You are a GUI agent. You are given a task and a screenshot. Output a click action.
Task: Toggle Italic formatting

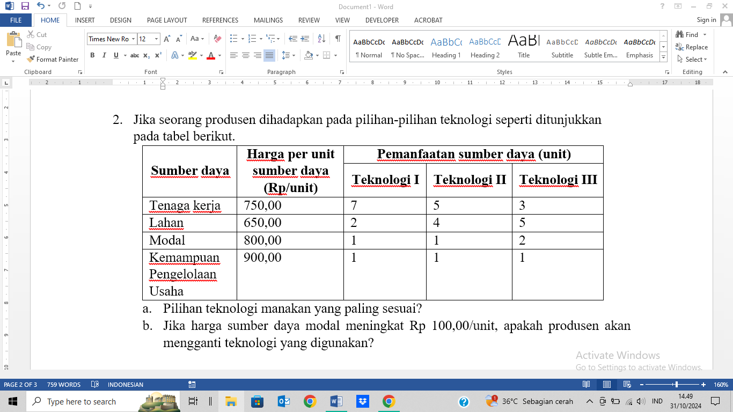click(x=104, y=55)
